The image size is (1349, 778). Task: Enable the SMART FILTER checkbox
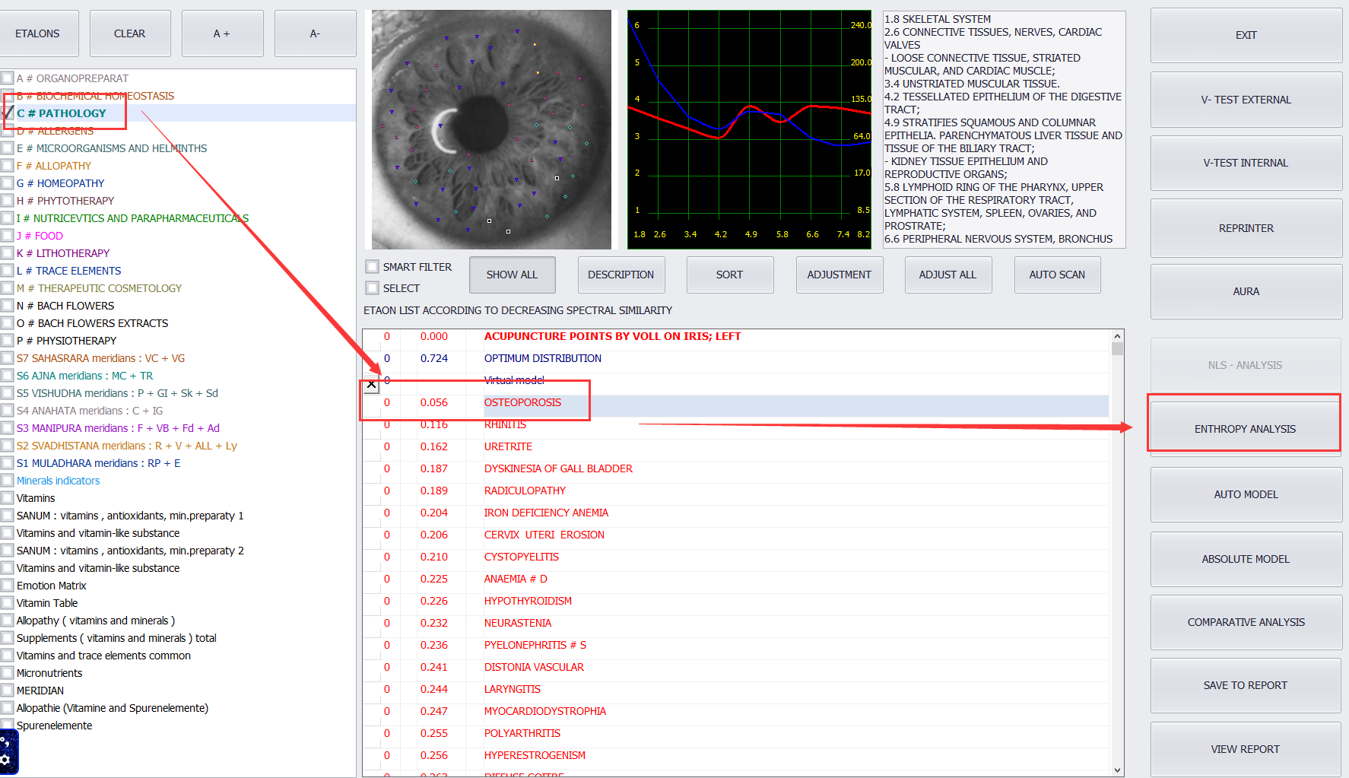coord(372,267)
